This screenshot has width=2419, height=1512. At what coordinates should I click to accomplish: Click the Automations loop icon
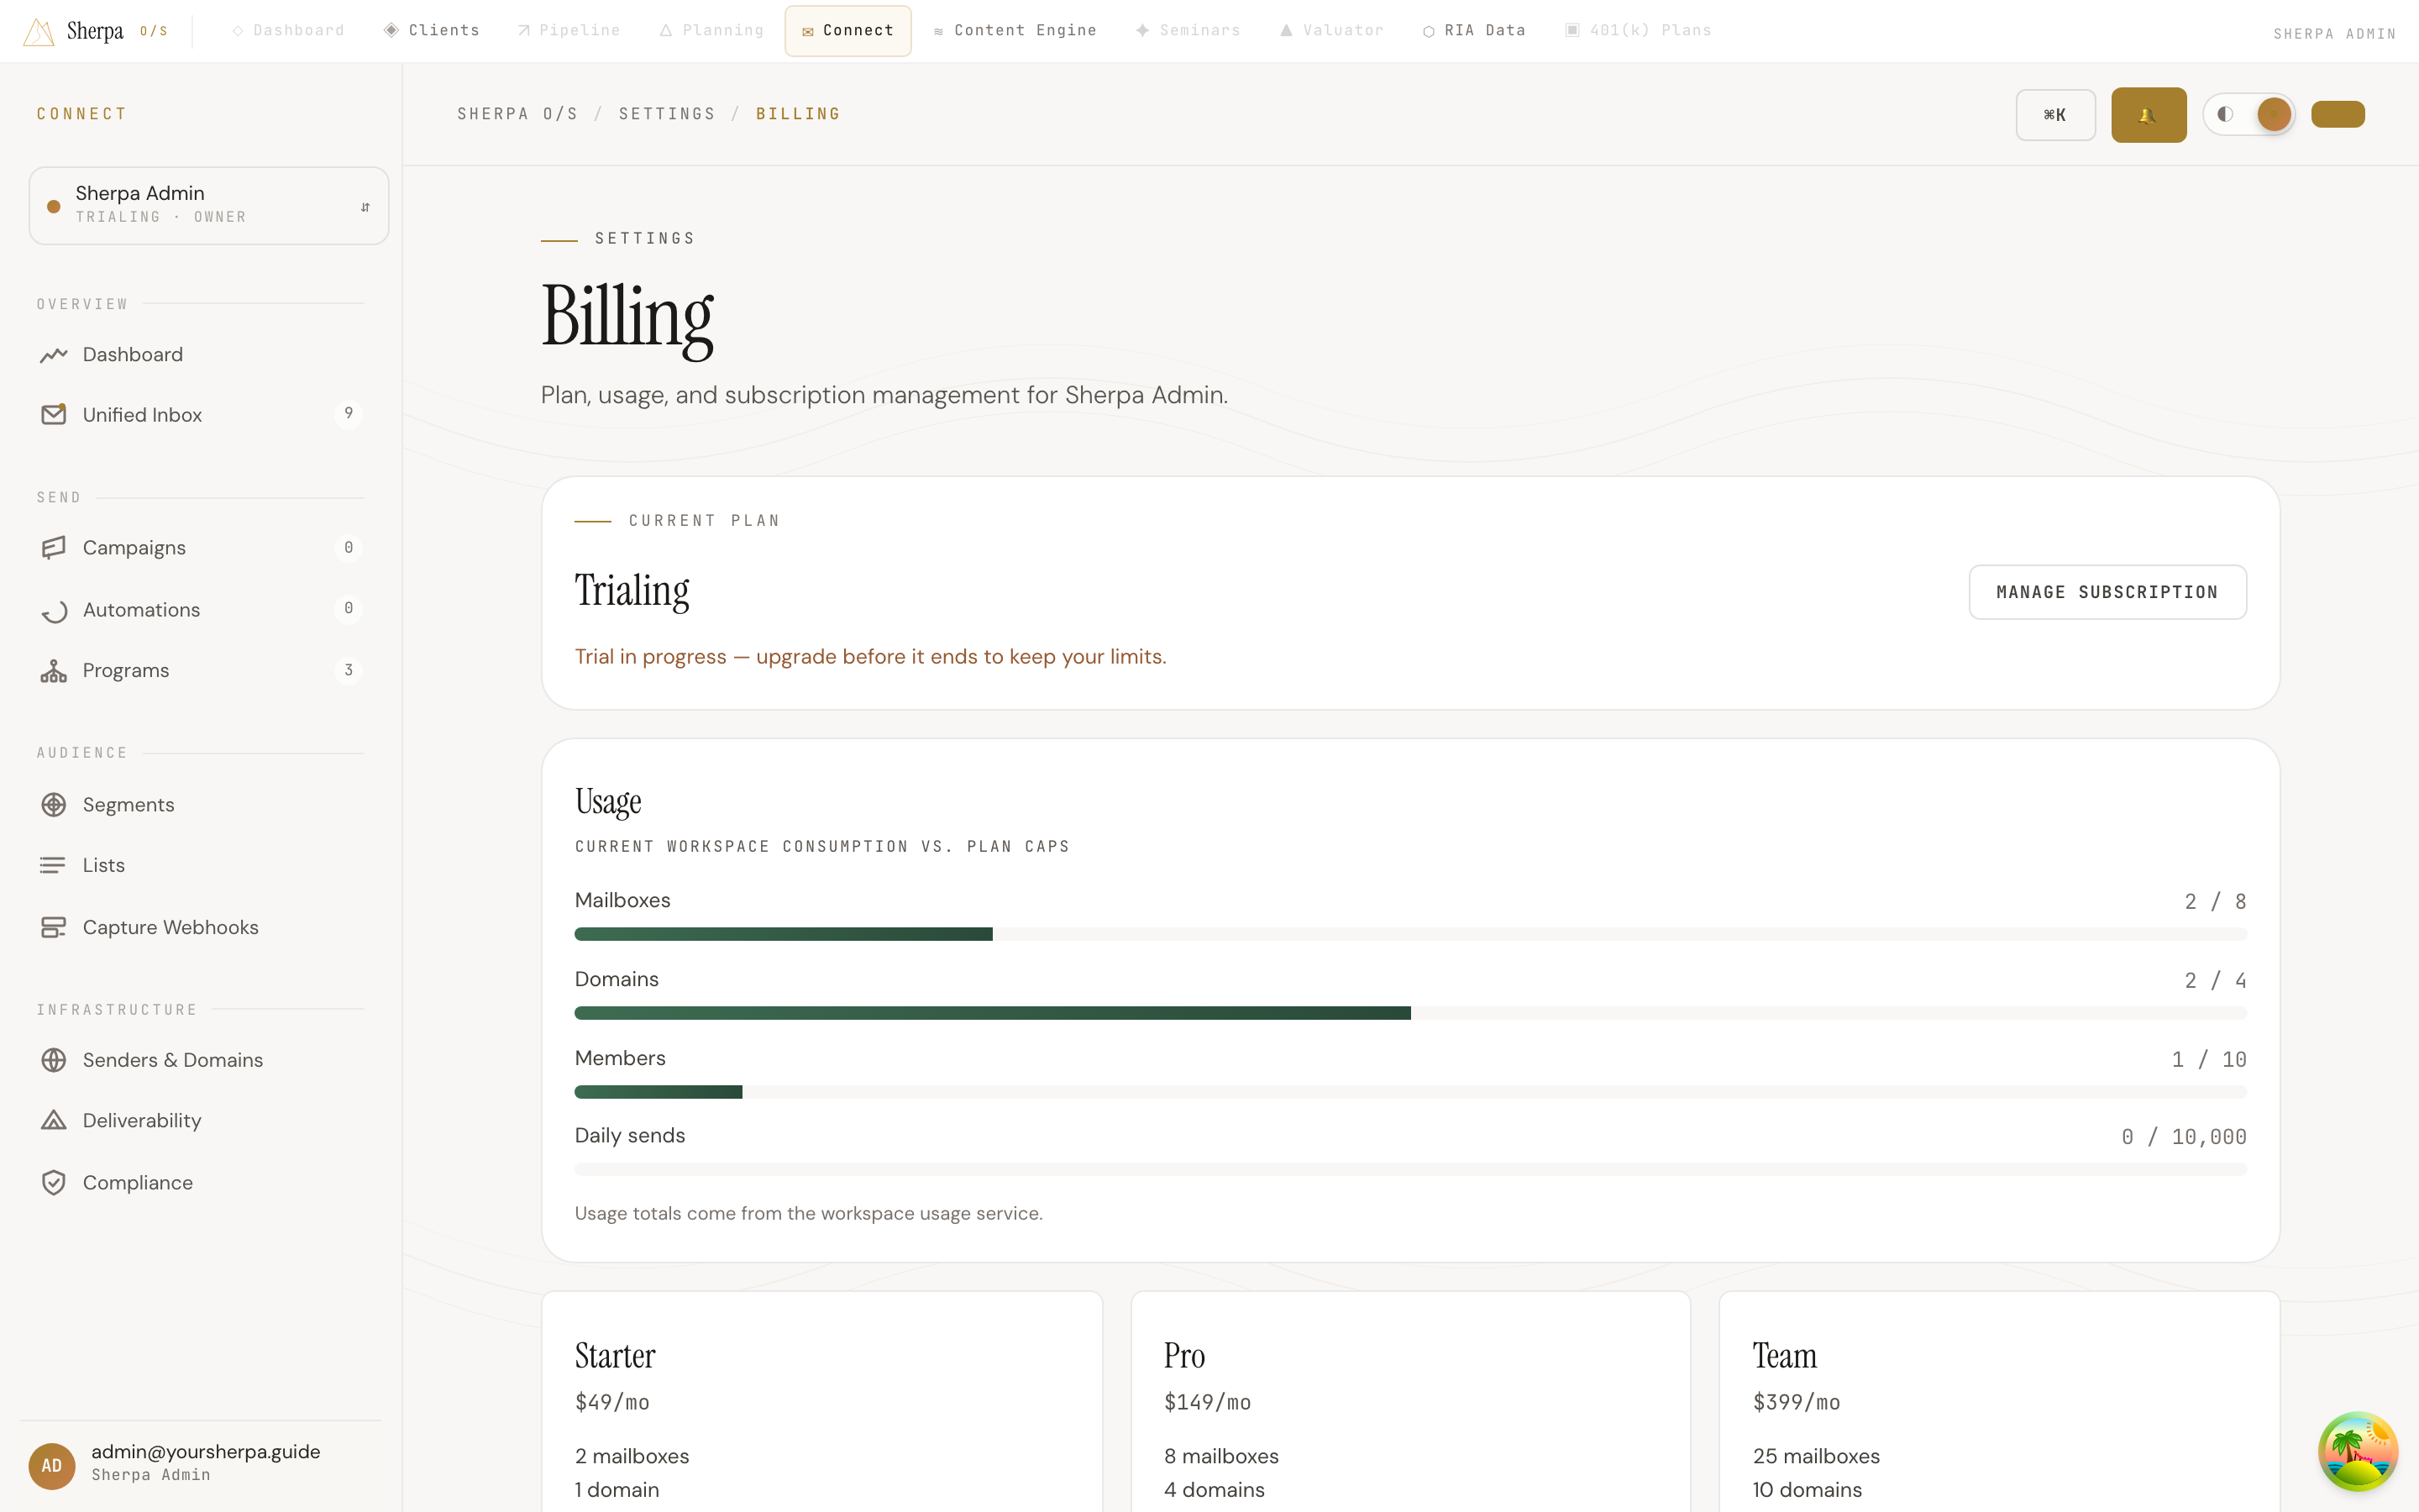[x=54, y=610]
